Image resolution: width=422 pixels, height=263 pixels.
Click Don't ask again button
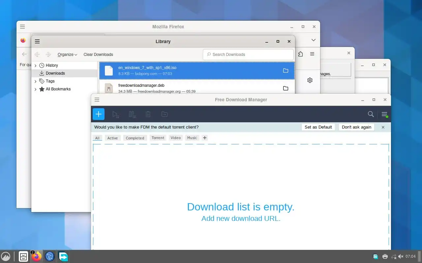(x=356, y=127)
